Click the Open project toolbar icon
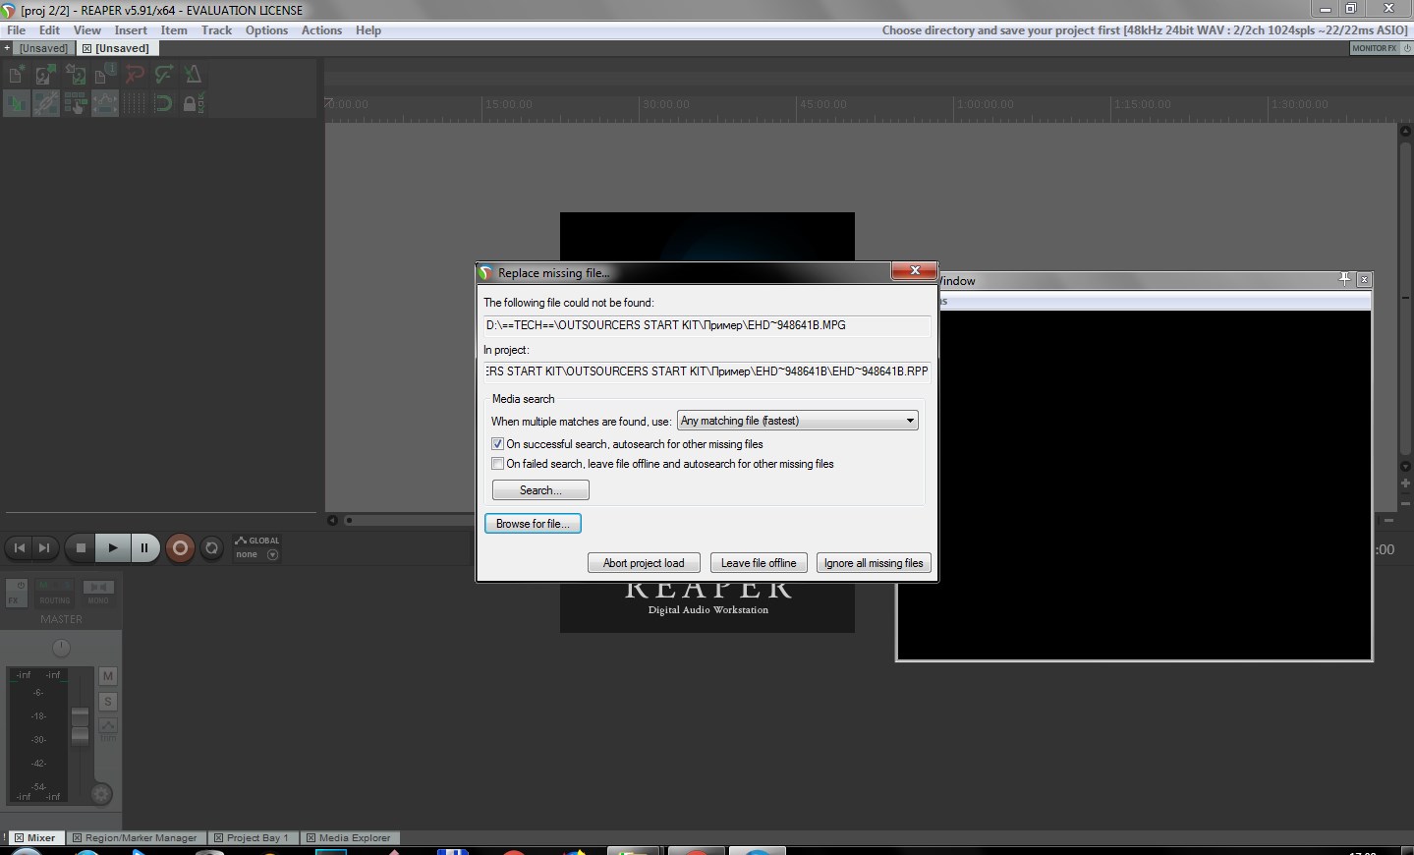The image size is (1414, 855). (x=46, y=74)
